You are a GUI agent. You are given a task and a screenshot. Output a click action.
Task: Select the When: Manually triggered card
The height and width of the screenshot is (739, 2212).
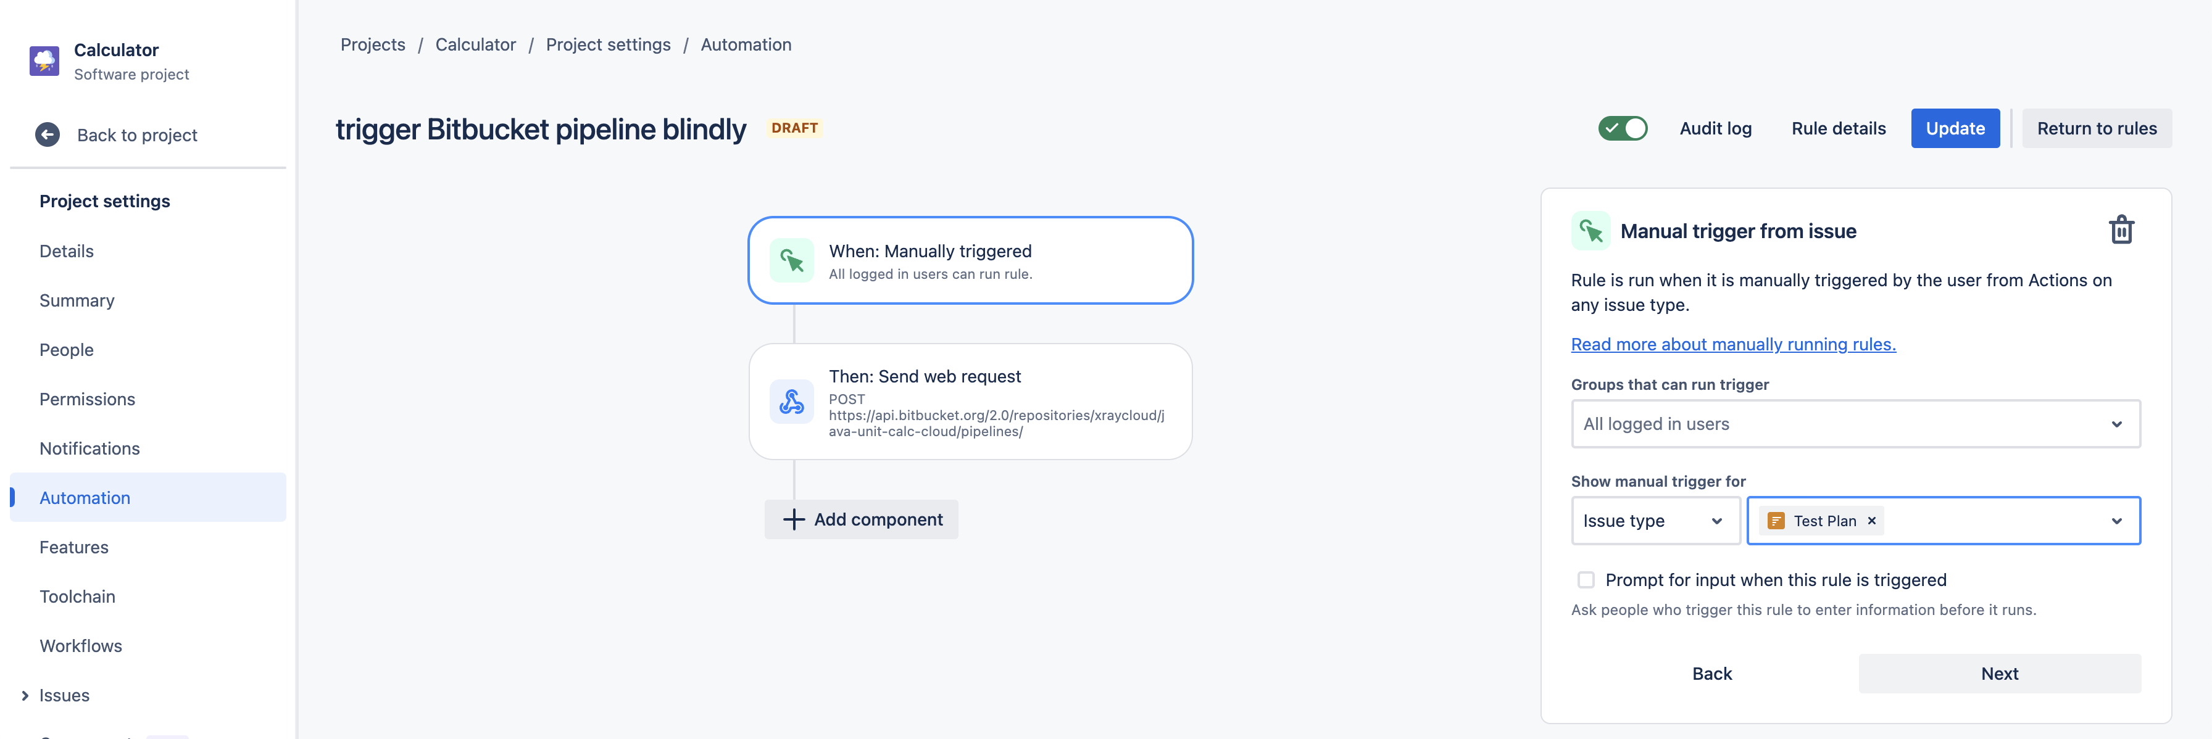970,260
